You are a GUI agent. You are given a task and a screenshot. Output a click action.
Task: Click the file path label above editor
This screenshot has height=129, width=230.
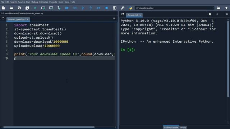pos(22,13)
